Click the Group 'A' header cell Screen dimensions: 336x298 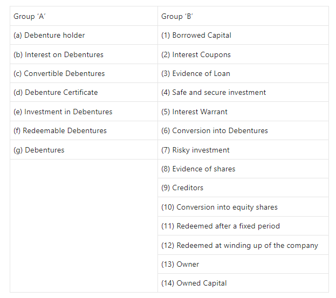click(x=84, y=16)
